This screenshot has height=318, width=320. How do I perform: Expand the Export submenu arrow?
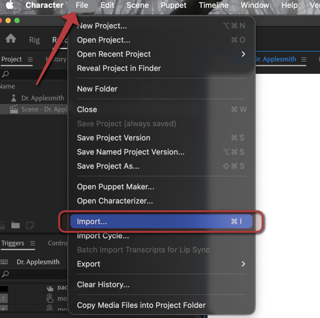point(243,264)
